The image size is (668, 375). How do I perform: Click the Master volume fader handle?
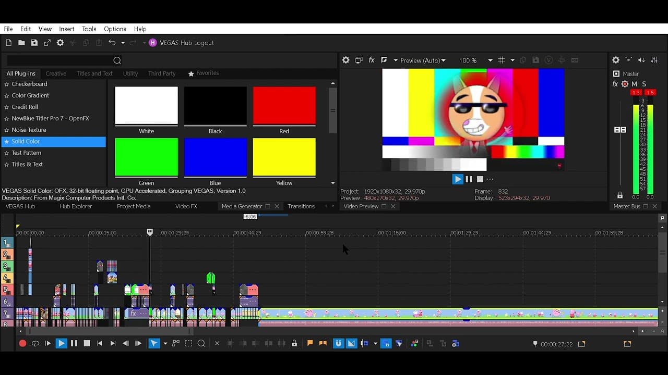tap(620, 130)
